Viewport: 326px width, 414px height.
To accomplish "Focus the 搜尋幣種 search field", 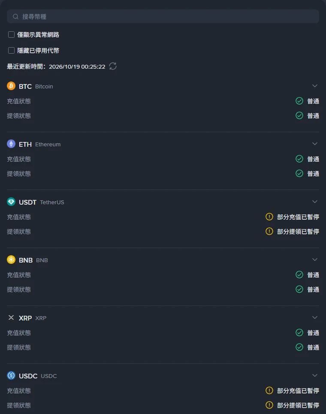I will click(163, 16).
